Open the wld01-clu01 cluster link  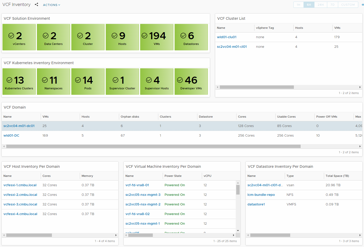227,37
